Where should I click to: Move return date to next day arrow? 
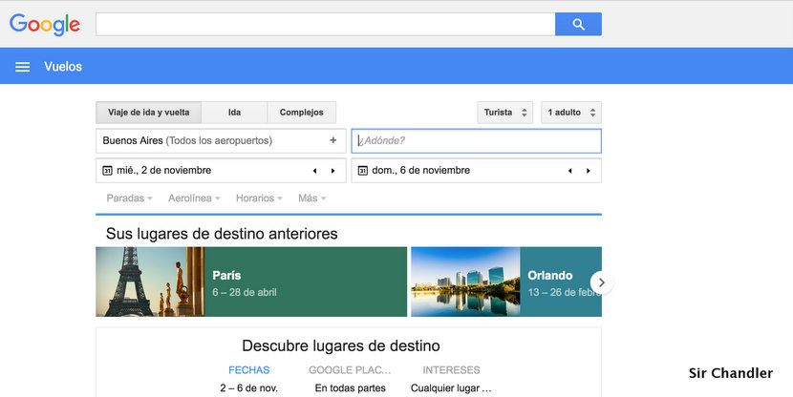589,171
